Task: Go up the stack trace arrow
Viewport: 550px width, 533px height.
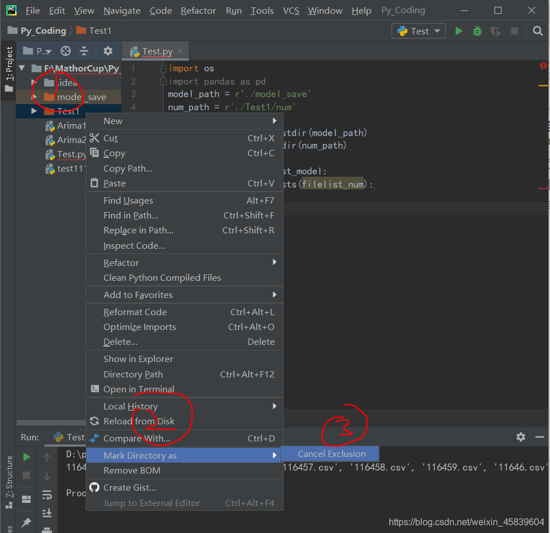Action: (x=47, y=457)
